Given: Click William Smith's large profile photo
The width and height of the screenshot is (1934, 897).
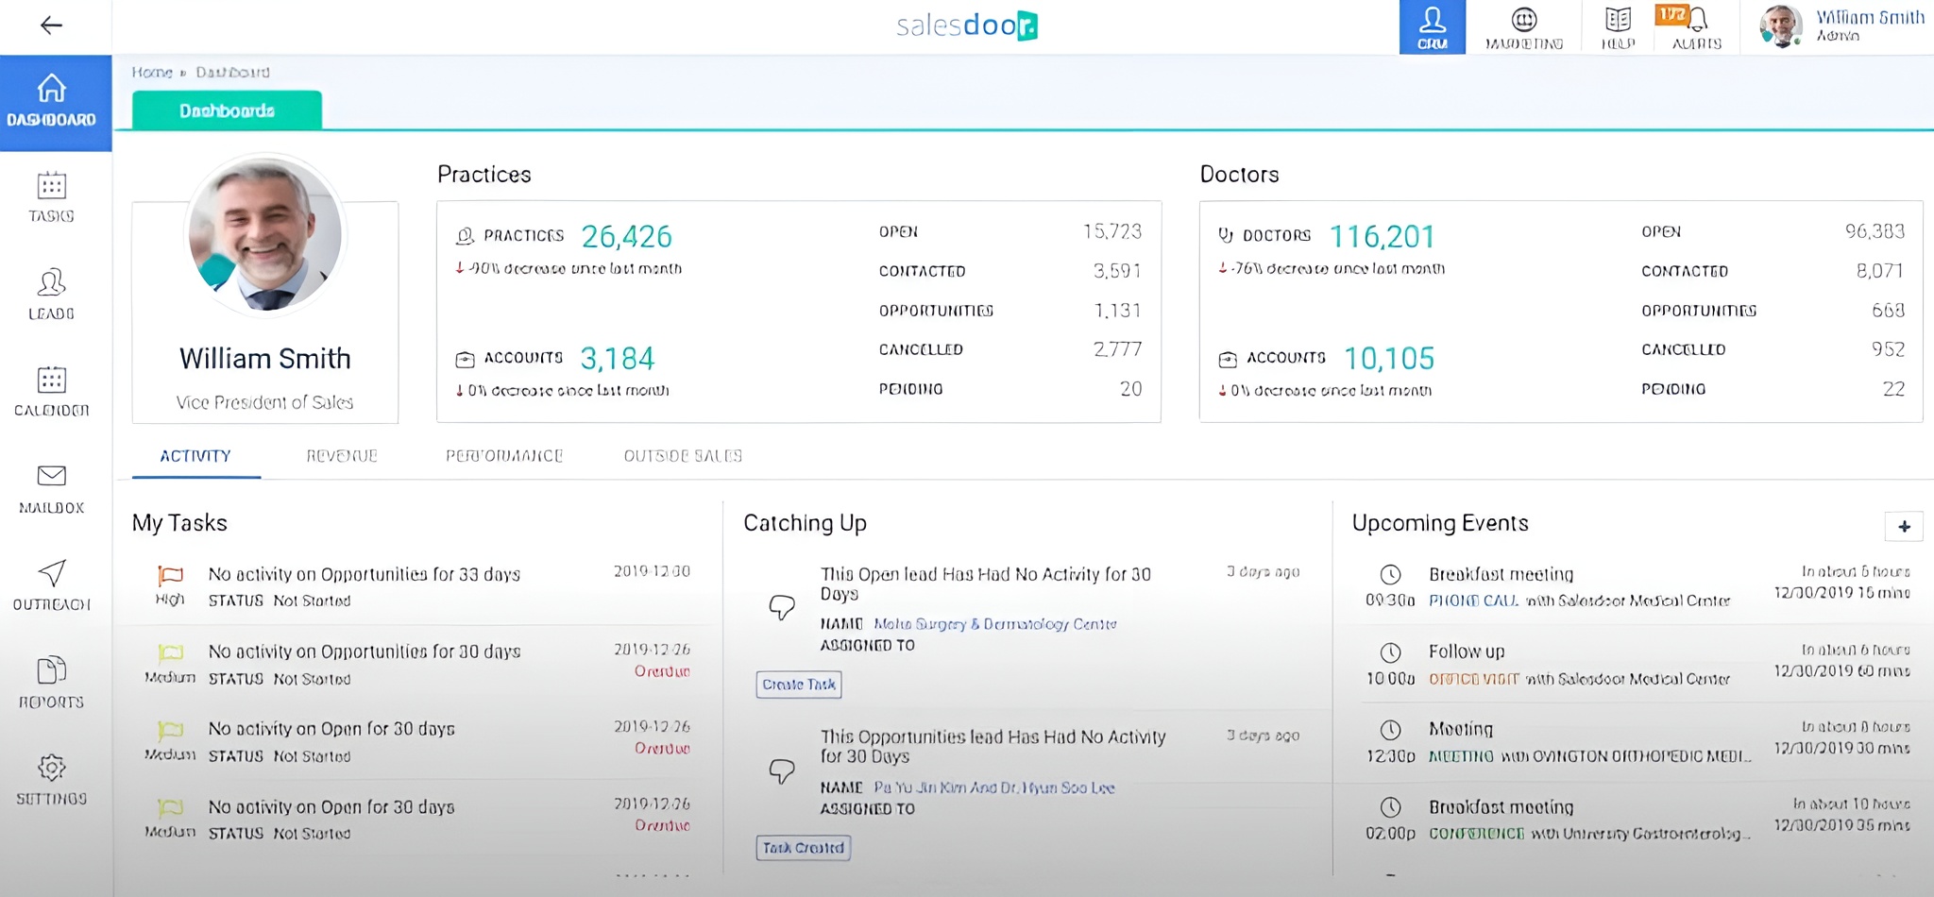Looking at the screenshot, I should click(x=265, y=234).
